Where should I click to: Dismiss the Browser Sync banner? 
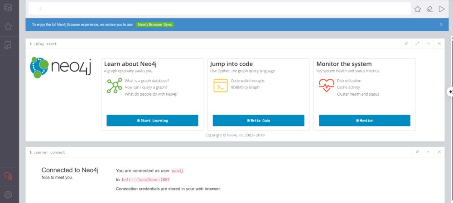[441, 24]
